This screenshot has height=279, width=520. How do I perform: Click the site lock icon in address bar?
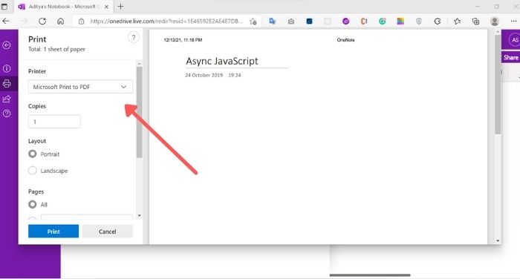click(x=81, y=22)
